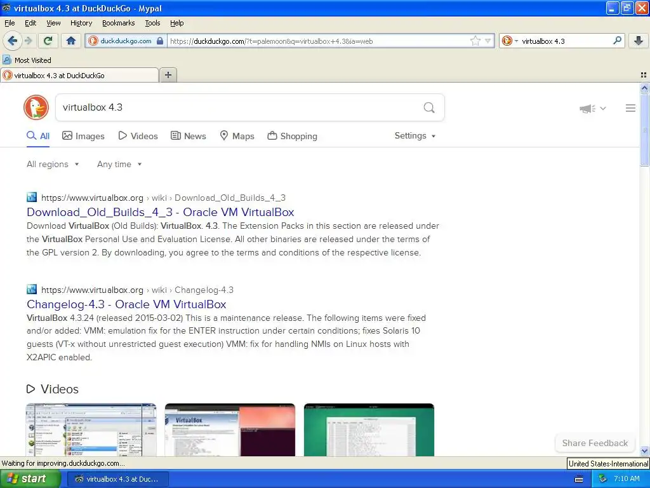Go back with the browser Back arrow
Viewport: 650px width, 488px height.
(12, 41)
